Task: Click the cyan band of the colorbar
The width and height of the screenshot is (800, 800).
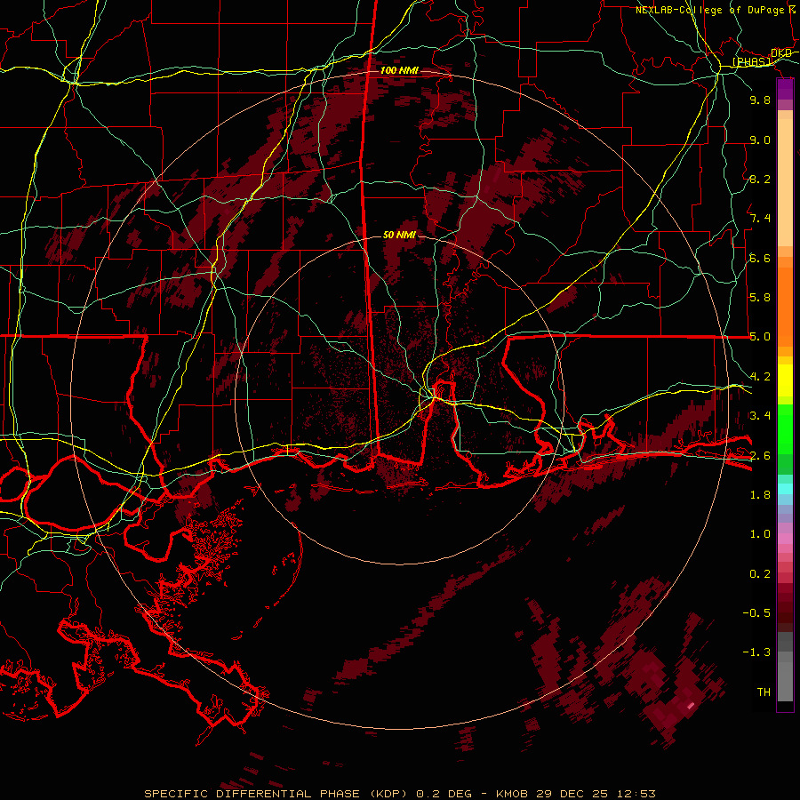Action: pyautogui.click(x=785, y=488)
